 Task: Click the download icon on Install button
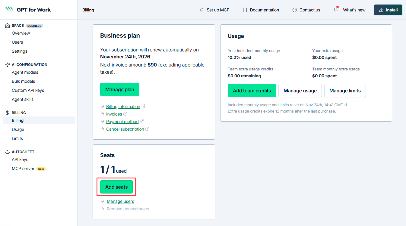382,10
